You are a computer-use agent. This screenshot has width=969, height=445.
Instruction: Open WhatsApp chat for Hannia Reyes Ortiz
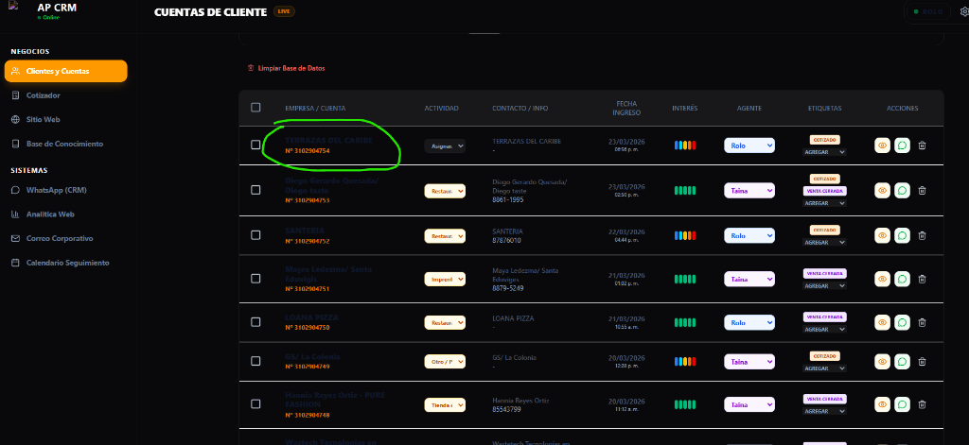(x=902, y=404)
